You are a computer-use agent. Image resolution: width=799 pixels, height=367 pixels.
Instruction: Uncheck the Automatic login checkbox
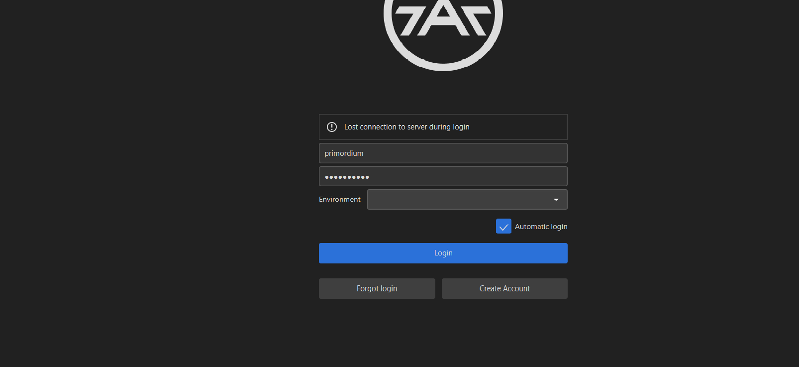pyautogui.click(x=503, y=226)
